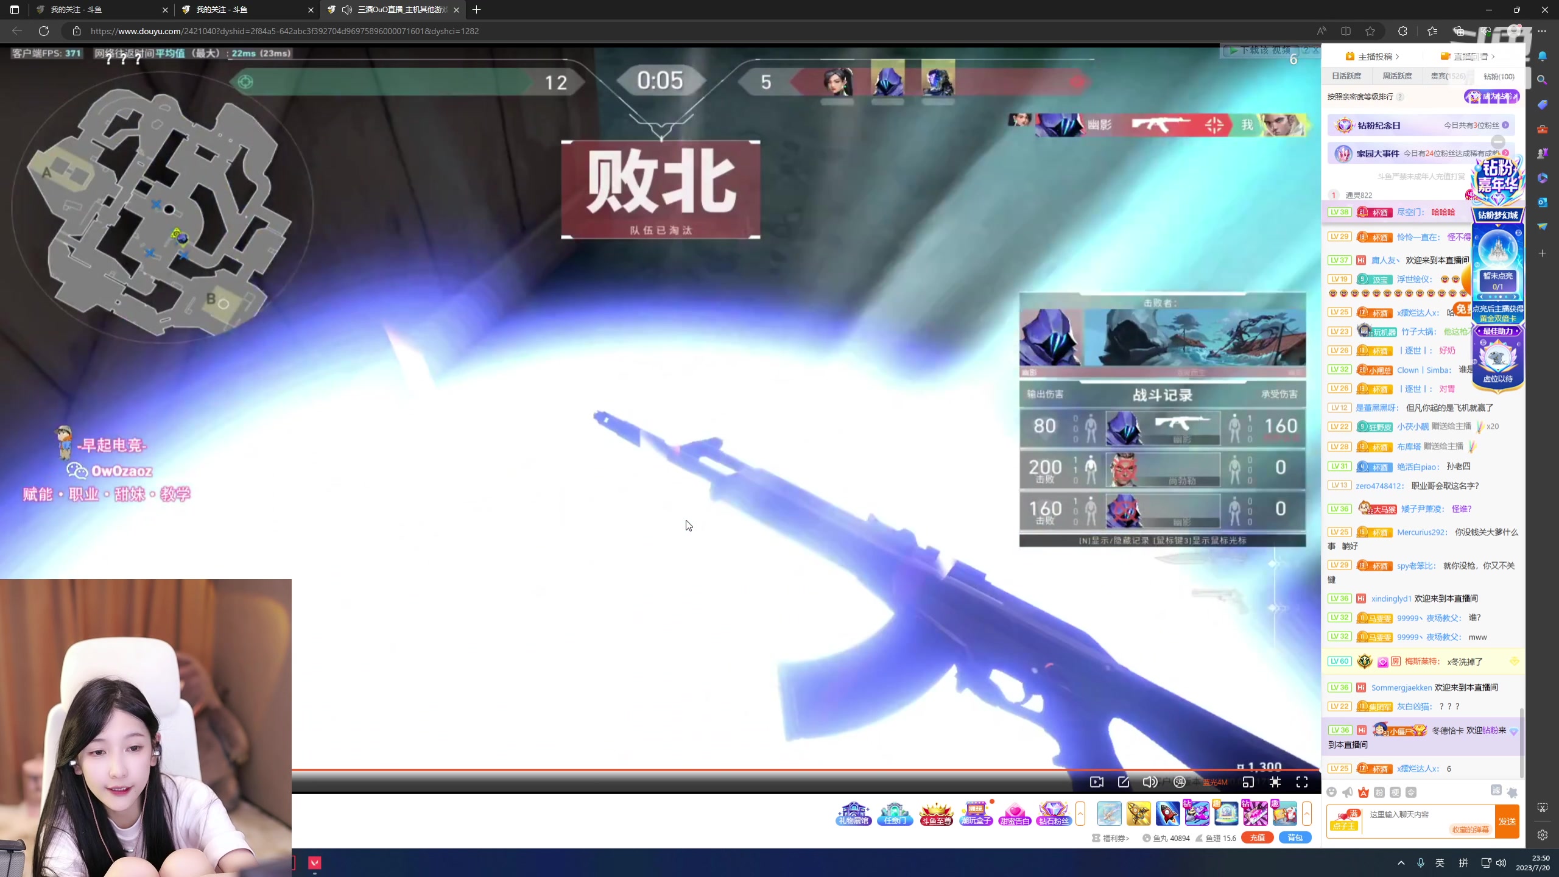The width and height of the screenshot is (1559, 877).
Task: Open the 蓝光4M quality selector
Action: (x=1214, y=783)
